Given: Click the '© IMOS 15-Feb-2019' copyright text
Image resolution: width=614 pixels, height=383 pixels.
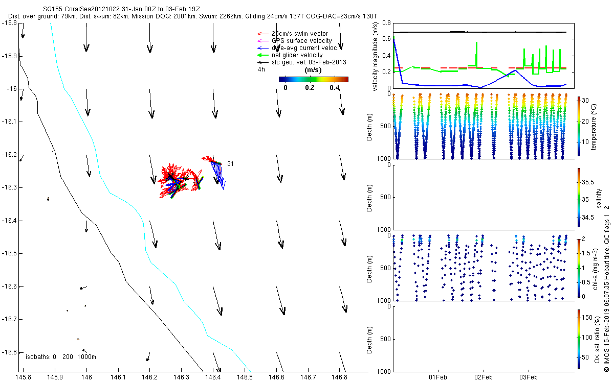Looking at the screenshot, I should pos(606,340).
